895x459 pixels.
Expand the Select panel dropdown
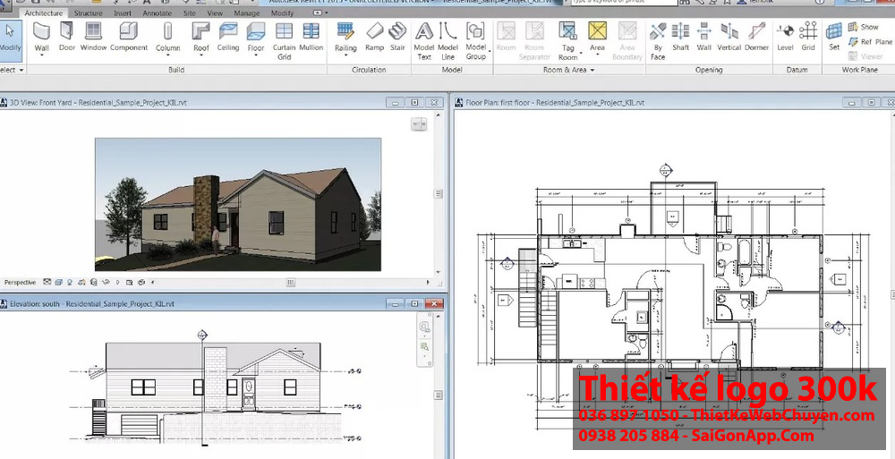[x=21, y=70]
